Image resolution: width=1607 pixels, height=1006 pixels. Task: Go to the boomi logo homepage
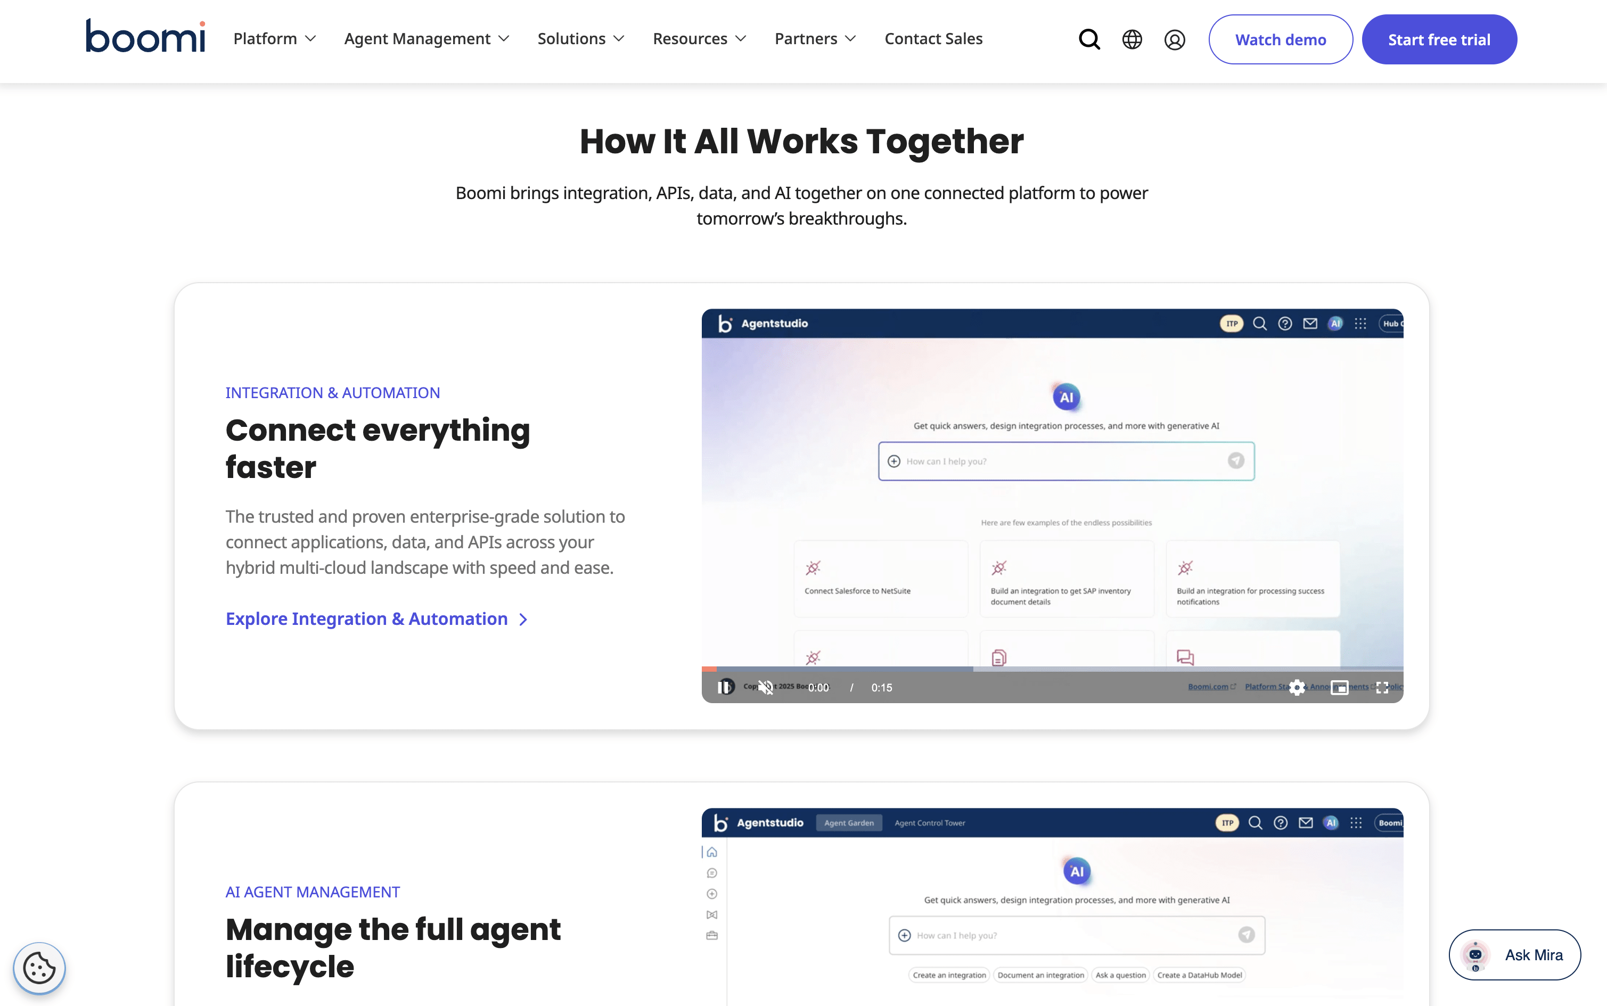click(145, 36)
